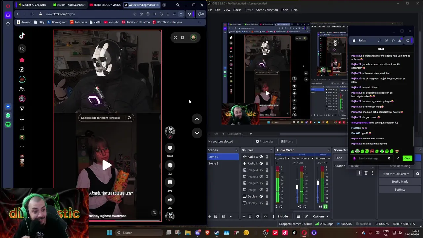This screenshot has height=238, width=423.
Task: Open the YouTube bookmark
Action: click(x=111, y=22)
